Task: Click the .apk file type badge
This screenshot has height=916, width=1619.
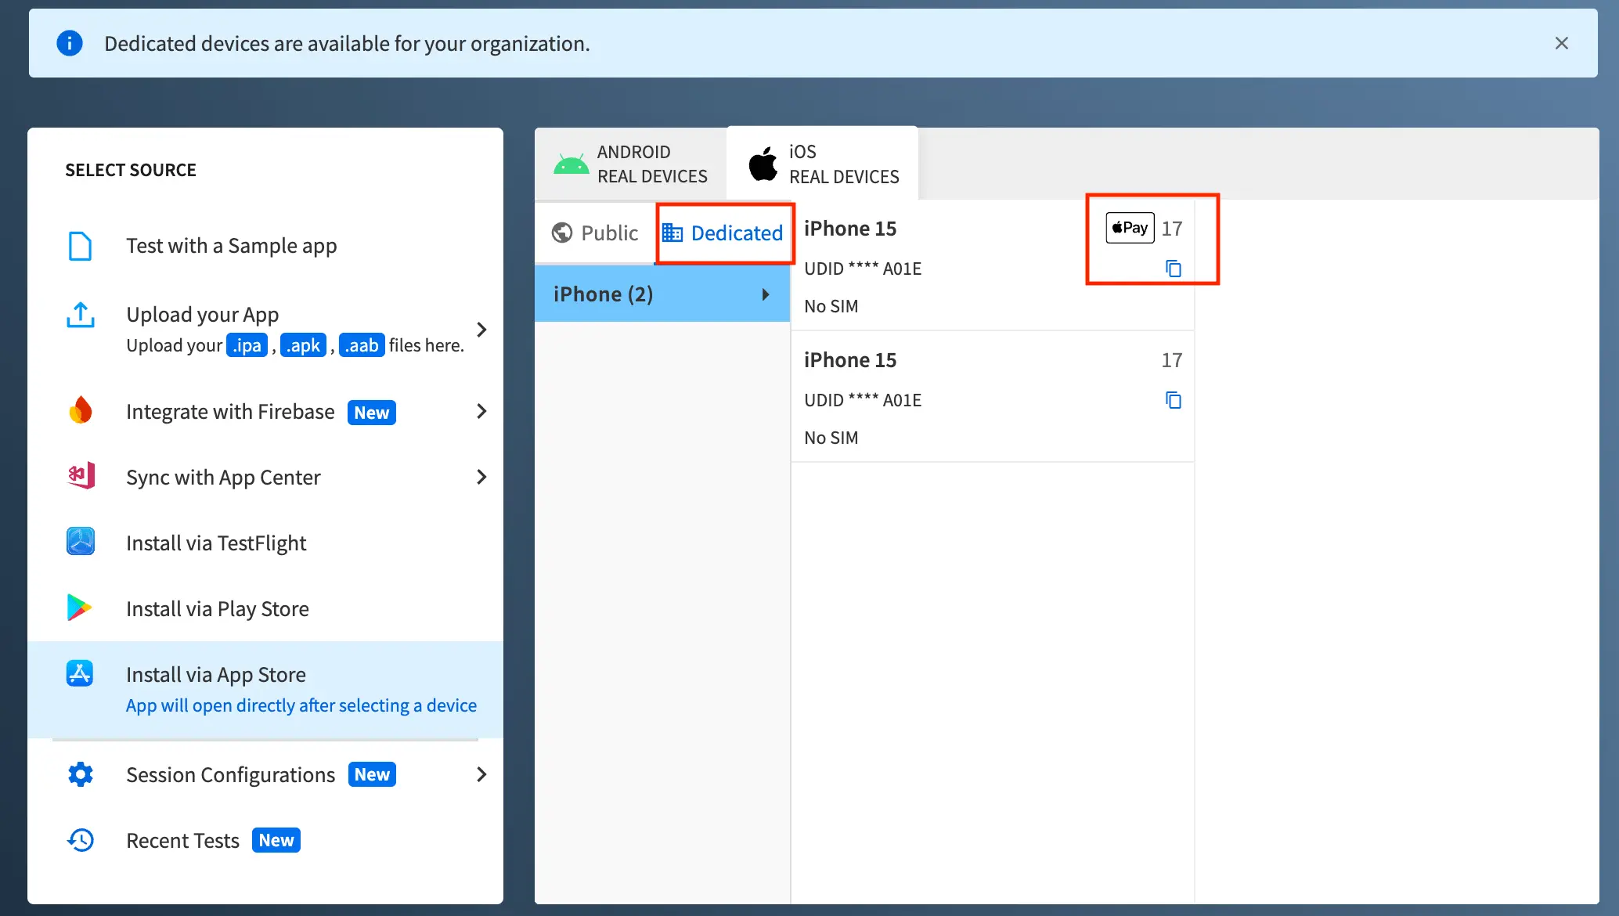Action: click(x=303, y=345)
